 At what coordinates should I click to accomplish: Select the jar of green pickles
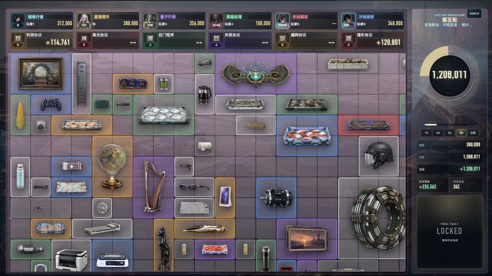point(163,84)
